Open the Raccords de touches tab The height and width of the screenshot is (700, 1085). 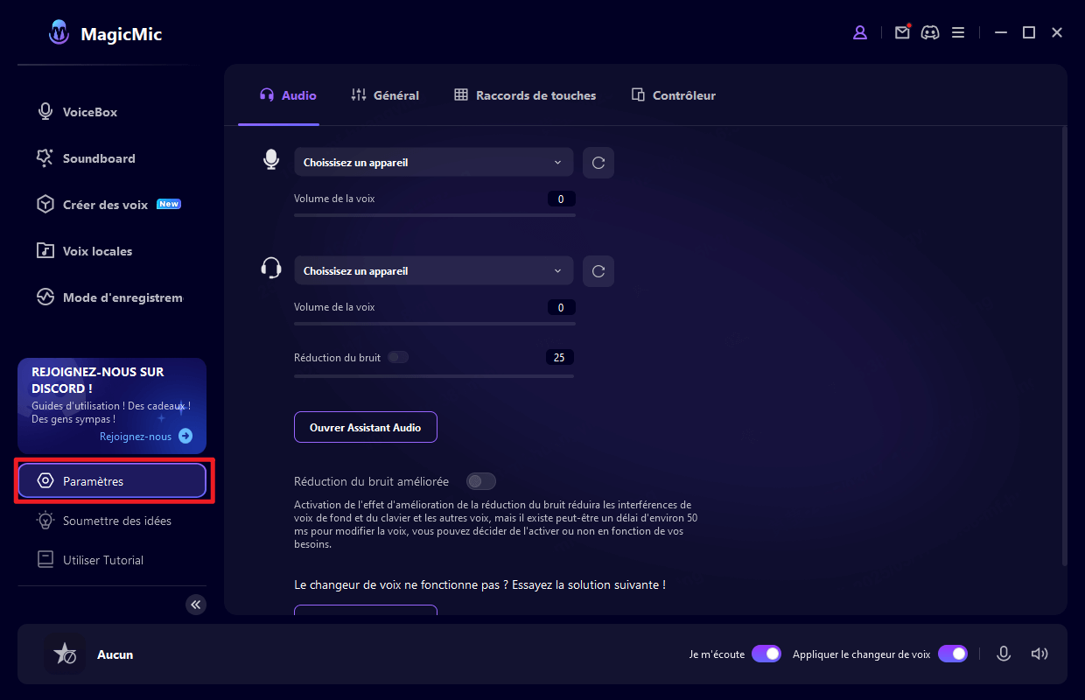pyautogui.click(x=525, y=95)
